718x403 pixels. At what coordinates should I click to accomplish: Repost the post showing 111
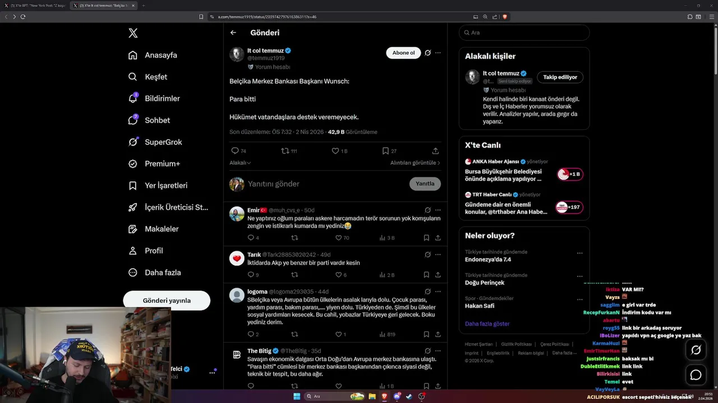[289, 151]
